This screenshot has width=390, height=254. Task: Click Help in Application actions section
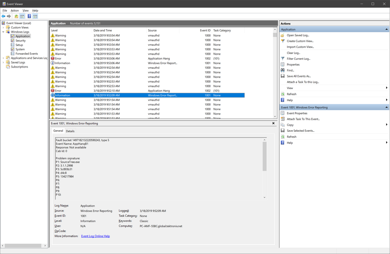pyautogui.click(x=290, y=100)
